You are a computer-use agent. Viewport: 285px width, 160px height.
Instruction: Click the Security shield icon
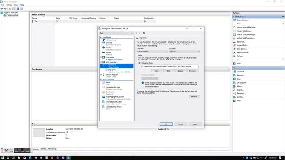pyautogui.click(x=104, y=48)
